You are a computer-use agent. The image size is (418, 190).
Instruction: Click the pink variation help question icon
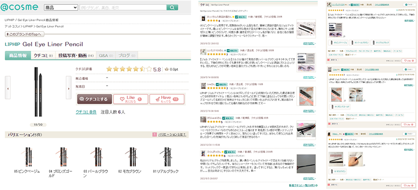pos(154,134)
